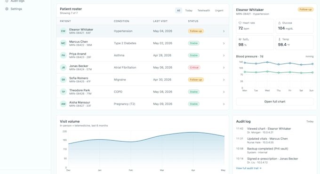Viewport: 320px width, 174px height.
Task: Click the May 09, 2026 visit date
Action: (x=163, y=104)
